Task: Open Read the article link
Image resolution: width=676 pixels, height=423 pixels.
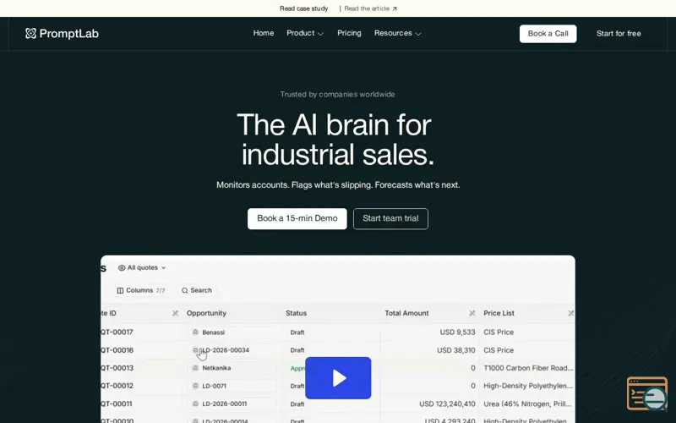Action: 370,8
